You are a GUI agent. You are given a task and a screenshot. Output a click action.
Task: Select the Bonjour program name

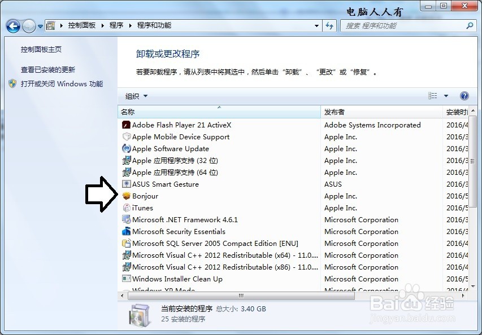145,196
